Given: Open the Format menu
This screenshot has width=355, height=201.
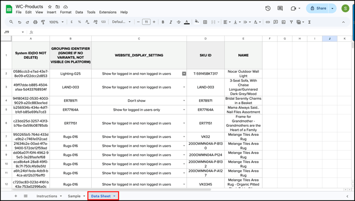Looking at the screenshot, I should coord(66,12).
